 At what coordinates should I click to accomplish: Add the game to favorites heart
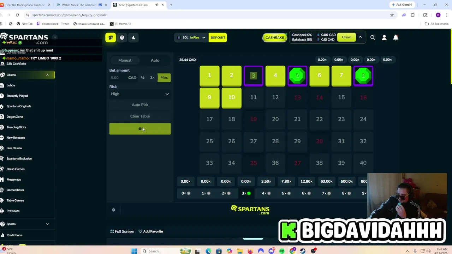tap(151, 231)
